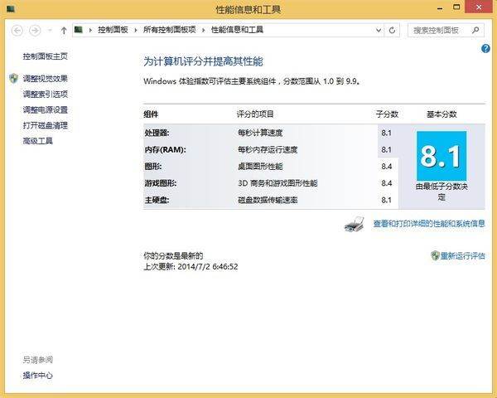Open the recent locations dropdown arrow
The width and height of the screenshot is (497, 398).
pyautogui.click(x=50, y=31)
